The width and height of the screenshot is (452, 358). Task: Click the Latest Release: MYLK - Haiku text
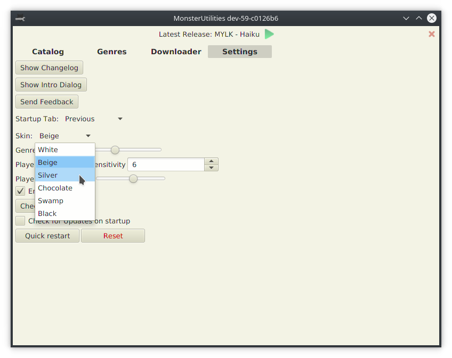point(209,34)
